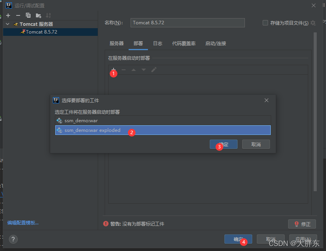This screenshot has height=251, width=326.
Task: Switch to the 代码覆盖率 tab
Action: coord(184,44)
